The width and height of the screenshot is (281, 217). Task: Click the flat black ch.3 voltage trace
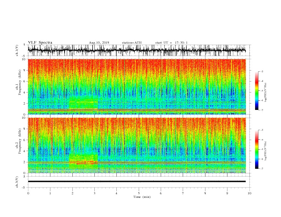(137, 182)
